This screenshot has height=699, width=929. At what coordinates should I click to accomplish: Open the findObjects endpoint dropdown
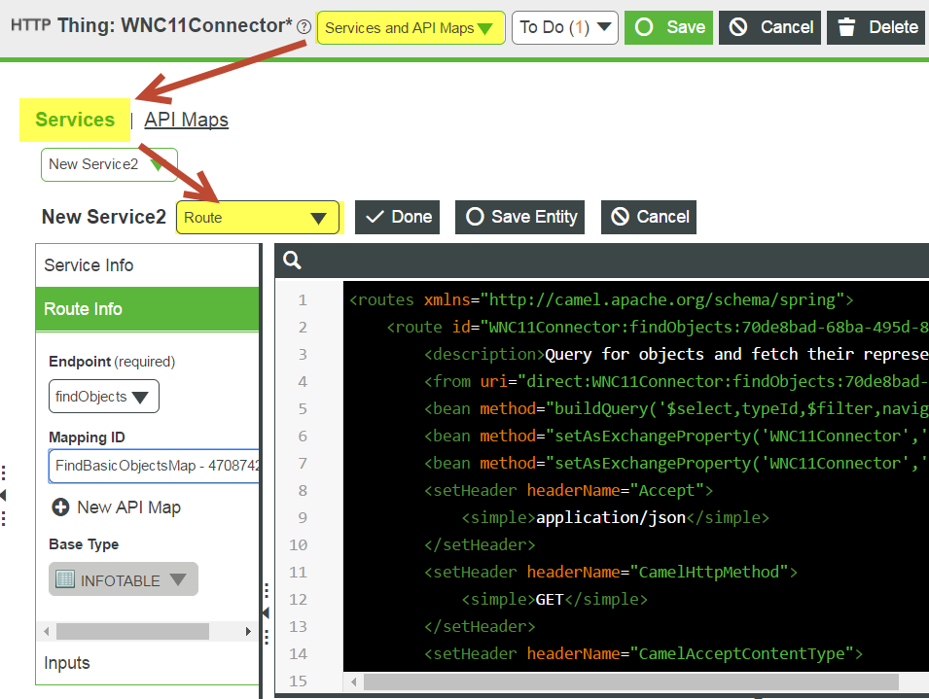coord(104,397)
